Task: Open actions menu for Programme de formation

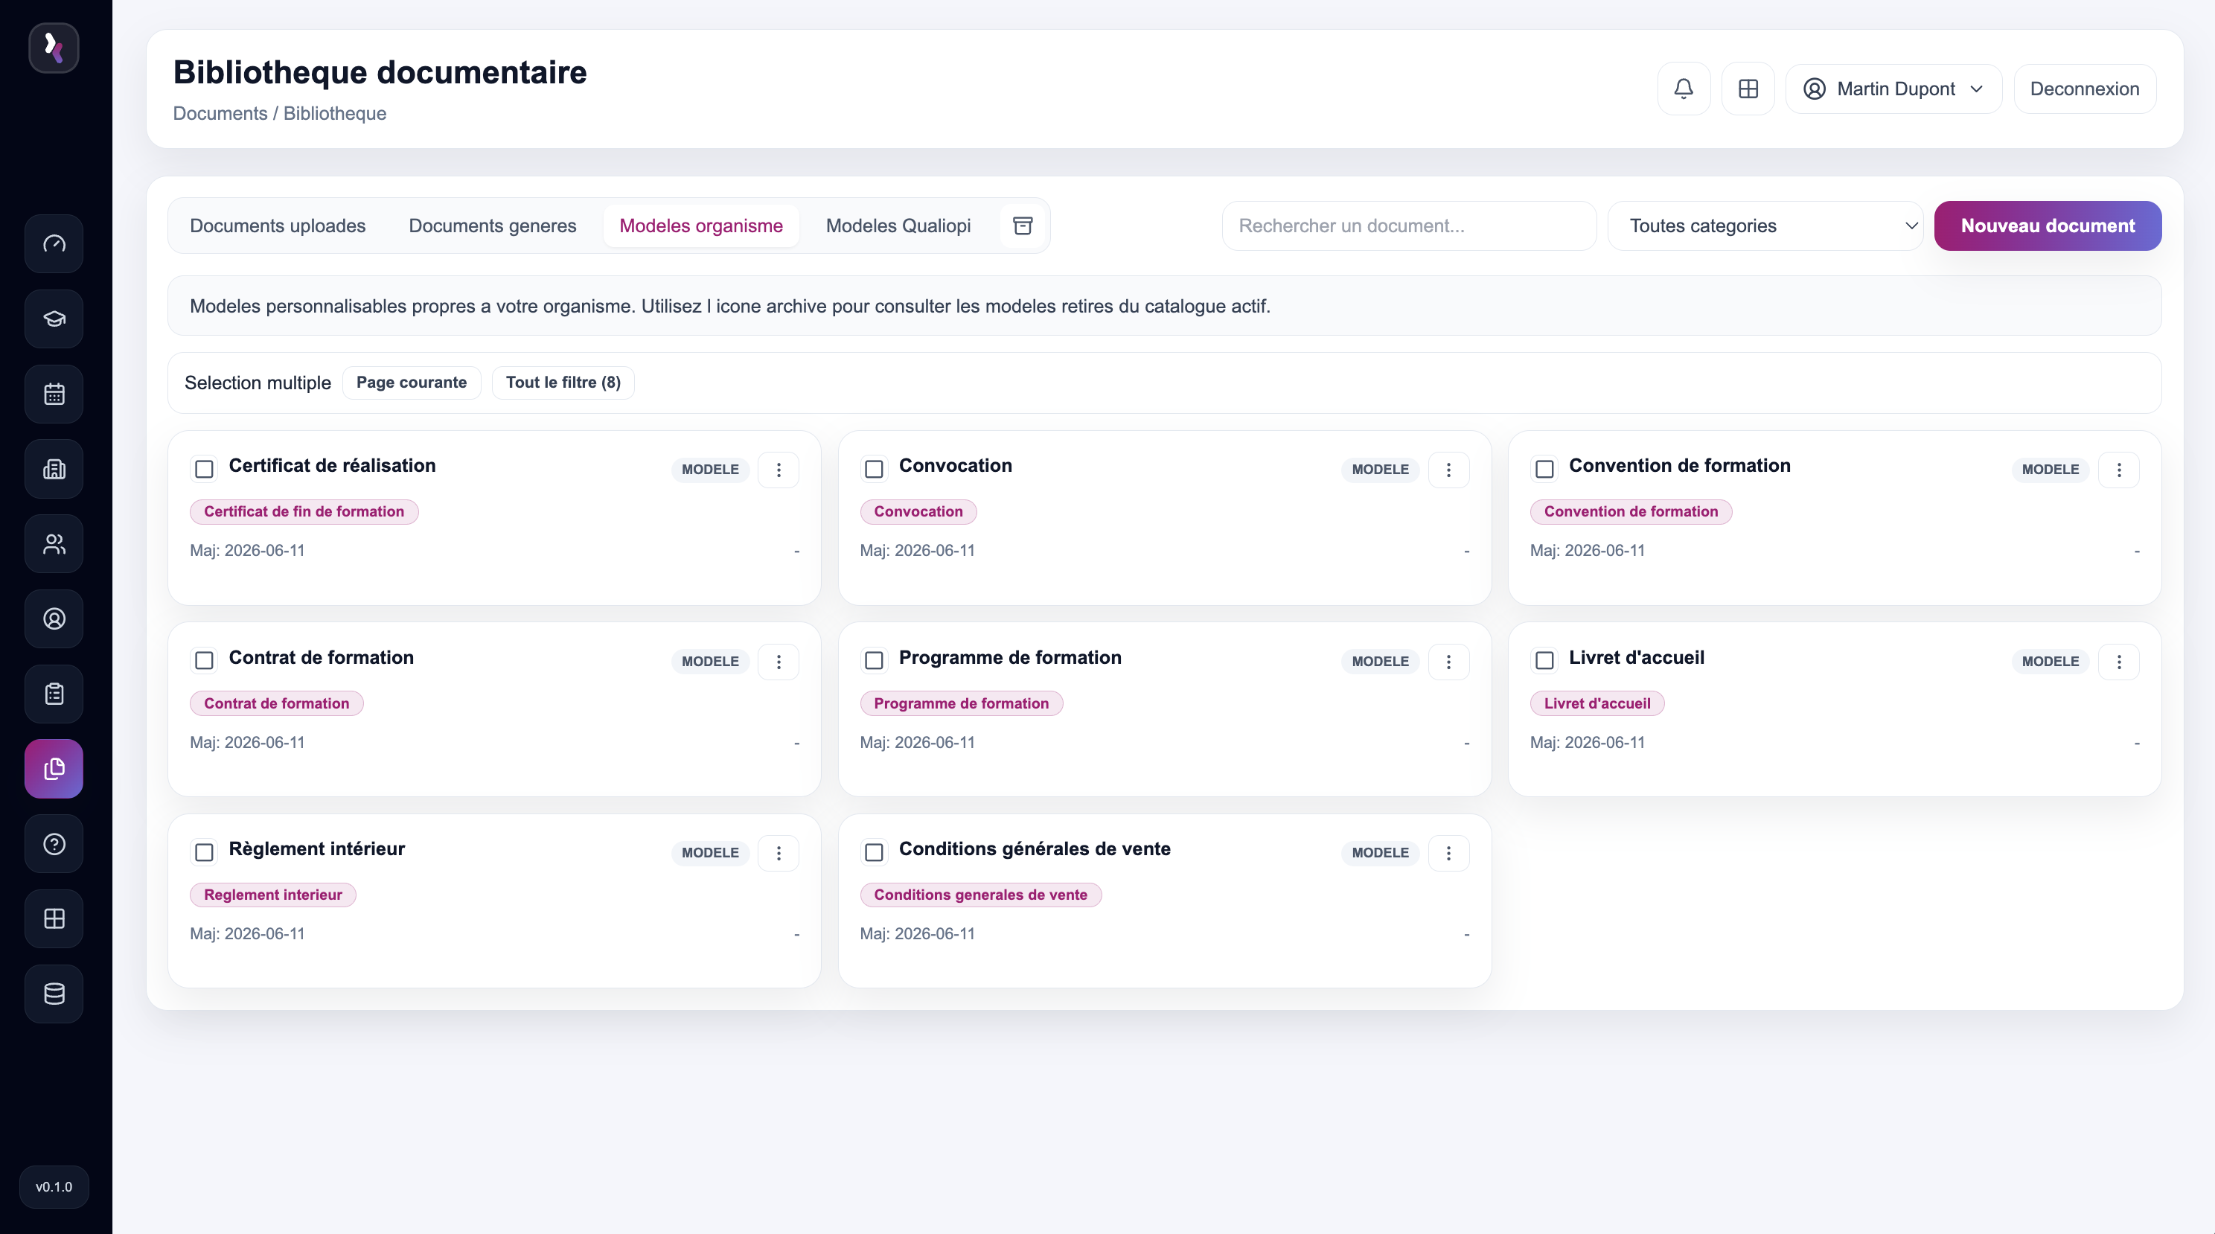Action: [x=1448, y=662]
